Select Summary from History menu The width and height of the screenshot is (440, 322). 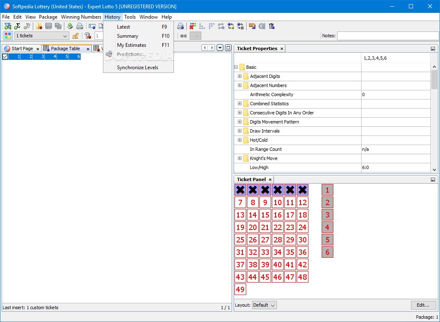pyautogui.click(x=138, y=36)
